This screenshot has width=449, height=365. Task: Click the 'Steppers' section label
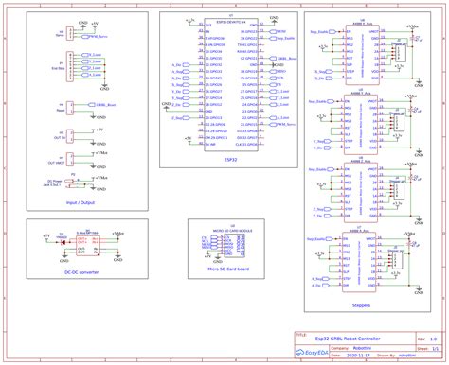click(x=361, y=305)
